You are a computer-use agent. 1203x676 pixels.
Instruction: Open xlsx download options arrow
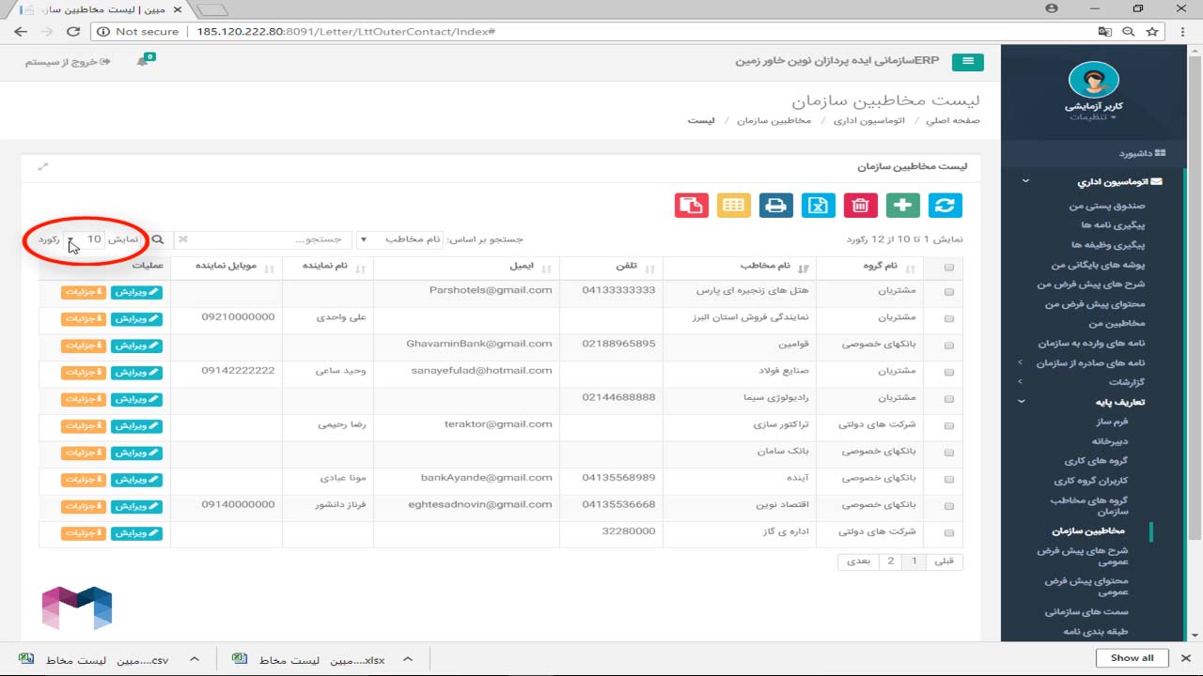pyautogui.click(x=410, y=659)
